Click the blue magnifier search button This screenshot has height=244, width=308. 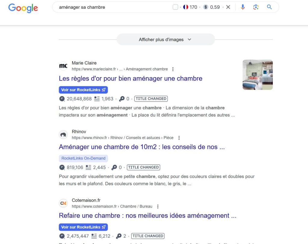(x=269, y=7)
